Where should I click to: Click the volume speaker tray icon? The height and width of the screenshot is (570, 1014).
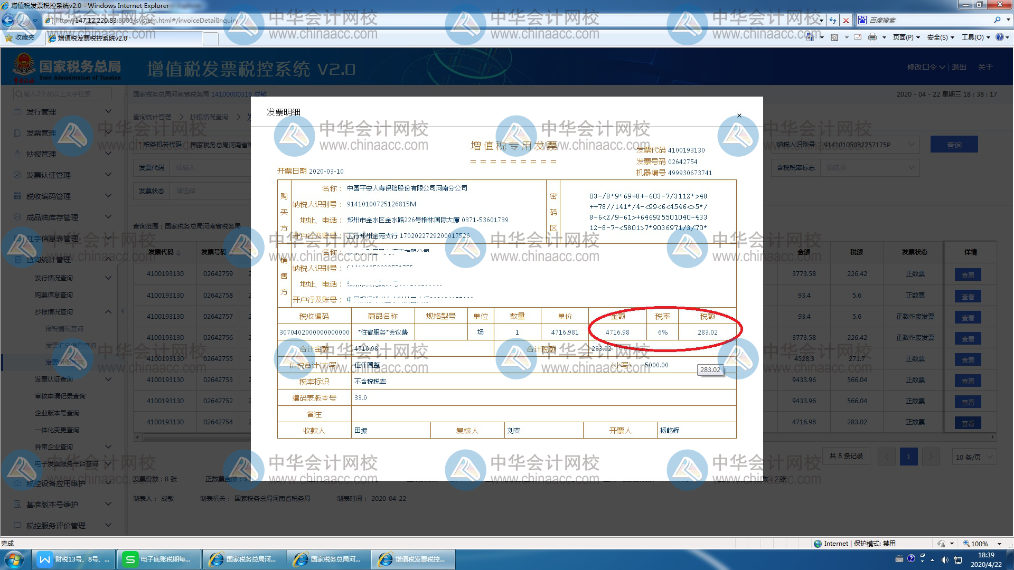pos(944,560)
